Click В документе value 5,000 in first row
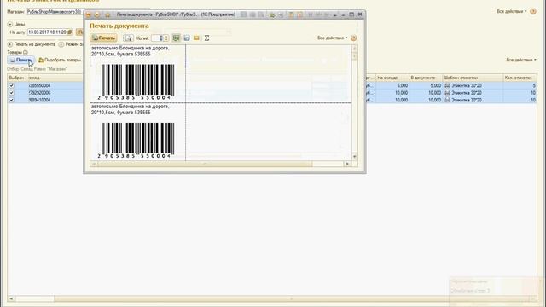Image resolution: width=546 pixels, height=307 pixels. click(426, 85)
